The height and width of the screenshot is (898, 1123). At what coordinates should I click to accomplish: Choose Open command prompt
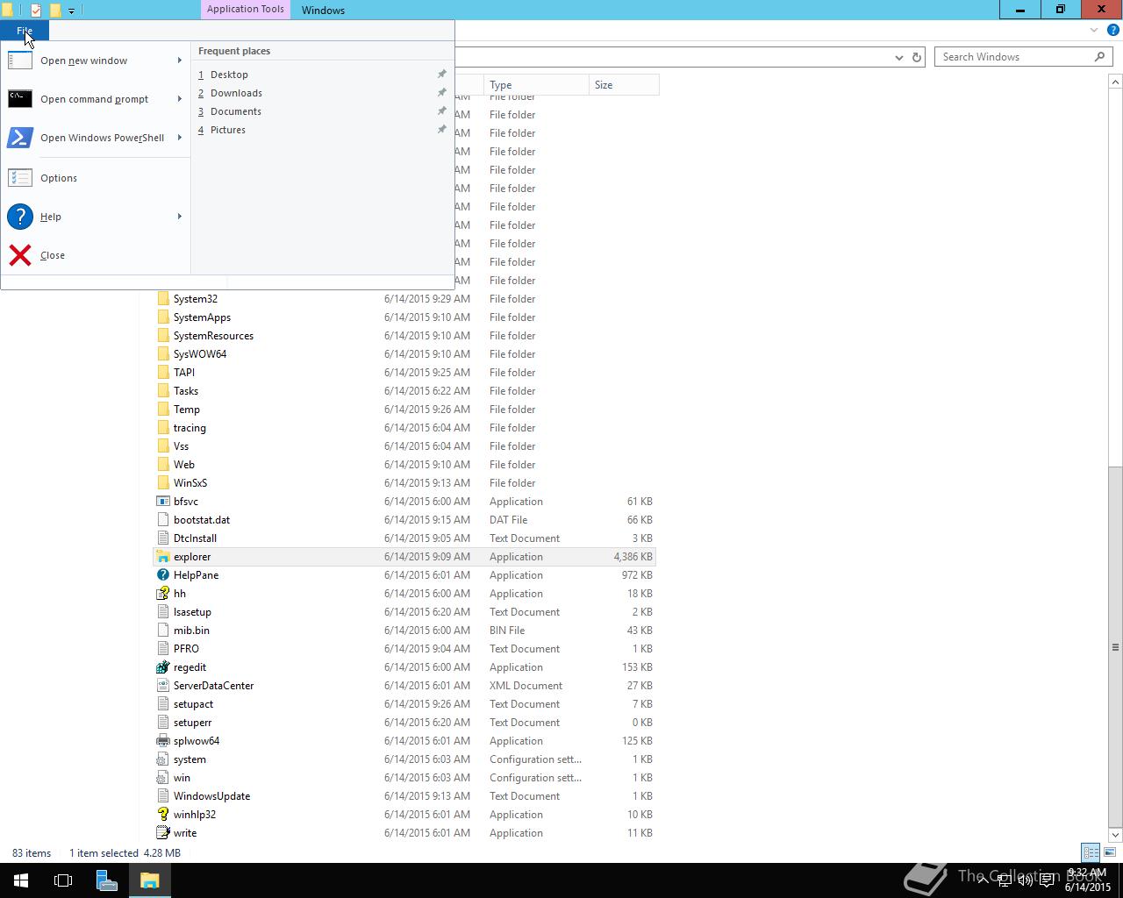pos(94,99)
